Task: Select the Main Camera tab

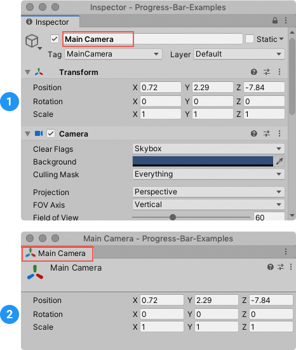Action: (x=57, y=253)
